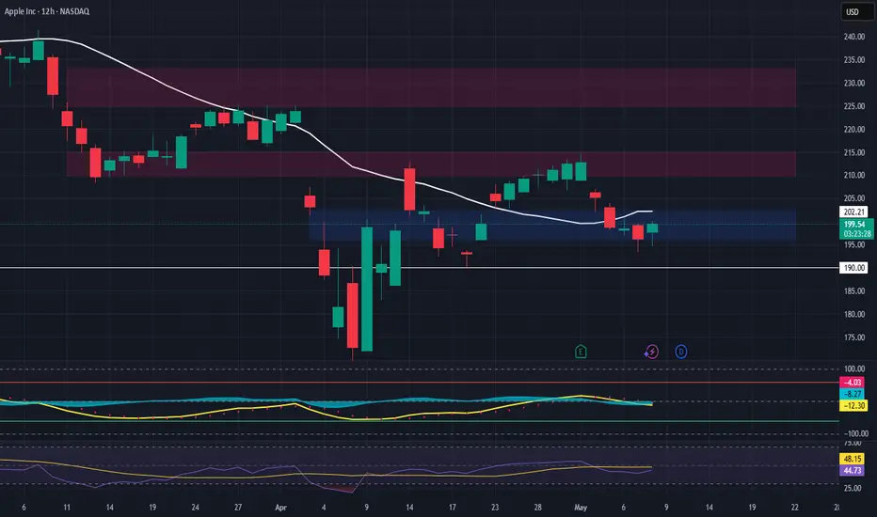Click the 215.00 price axis label
This screenshot has width=877, height=517.
point(854,152)
